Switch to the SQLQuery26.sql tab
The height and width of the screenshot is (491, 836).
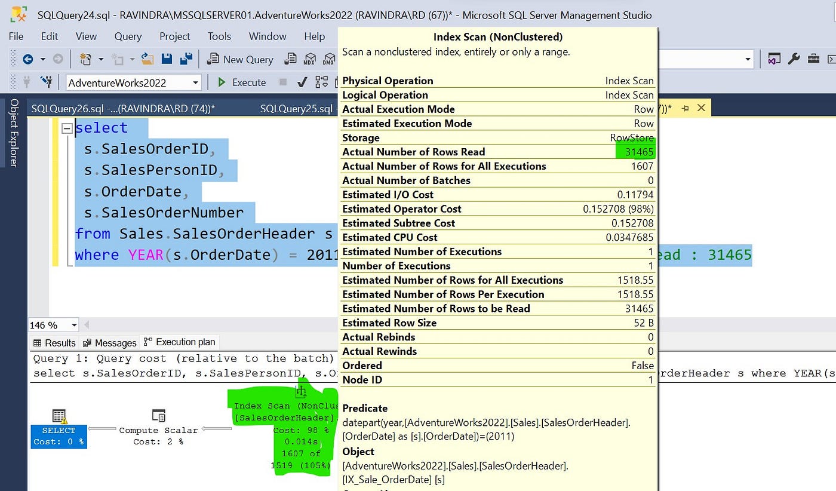coord(122,108)
